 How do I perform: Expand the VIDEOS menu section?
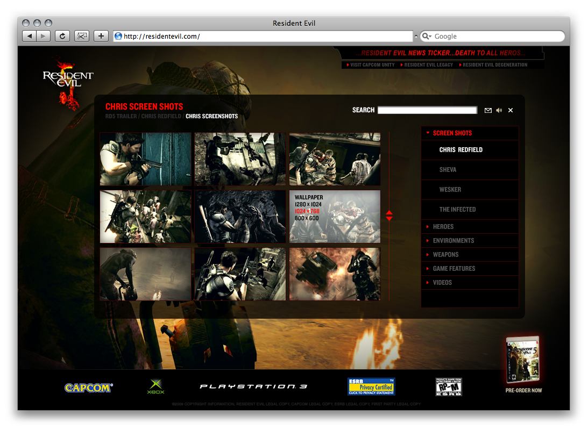(470, 282)
